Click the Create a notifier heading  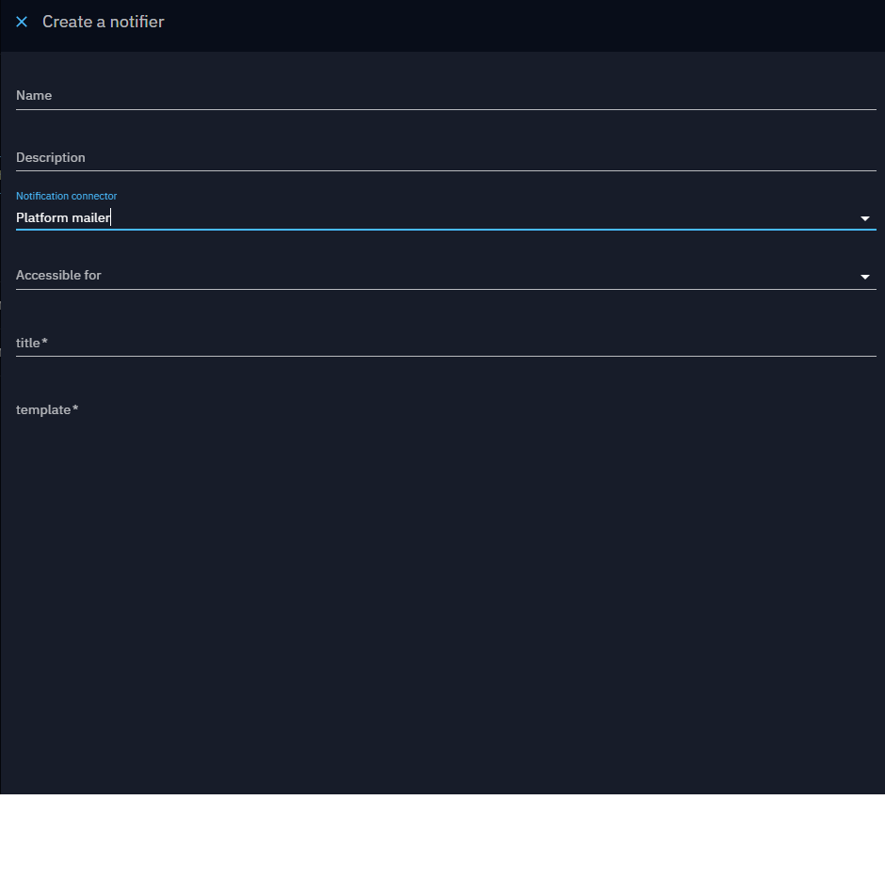coord(103,22)
